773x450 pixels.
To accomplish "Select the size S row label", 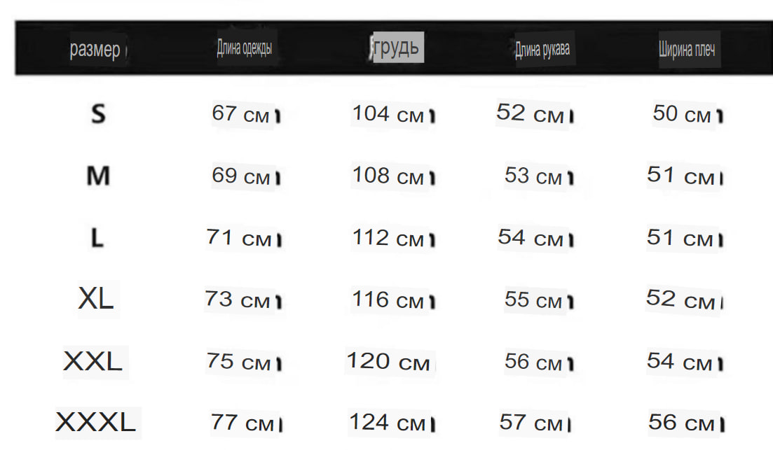I will pos(98,114).
